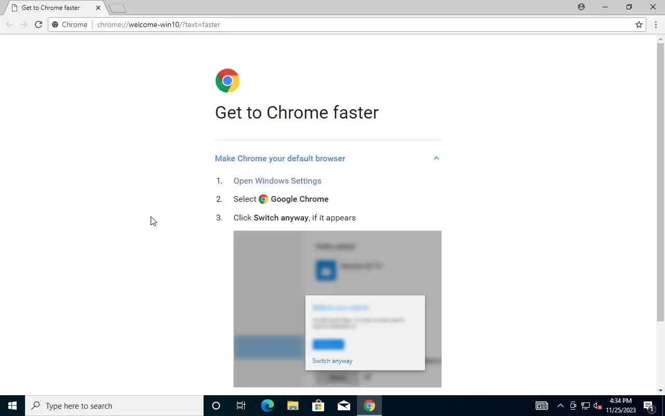Screen dimensions: 665x416
Task: Click the scrollbar up arrow
Action: tap(661, 38)
